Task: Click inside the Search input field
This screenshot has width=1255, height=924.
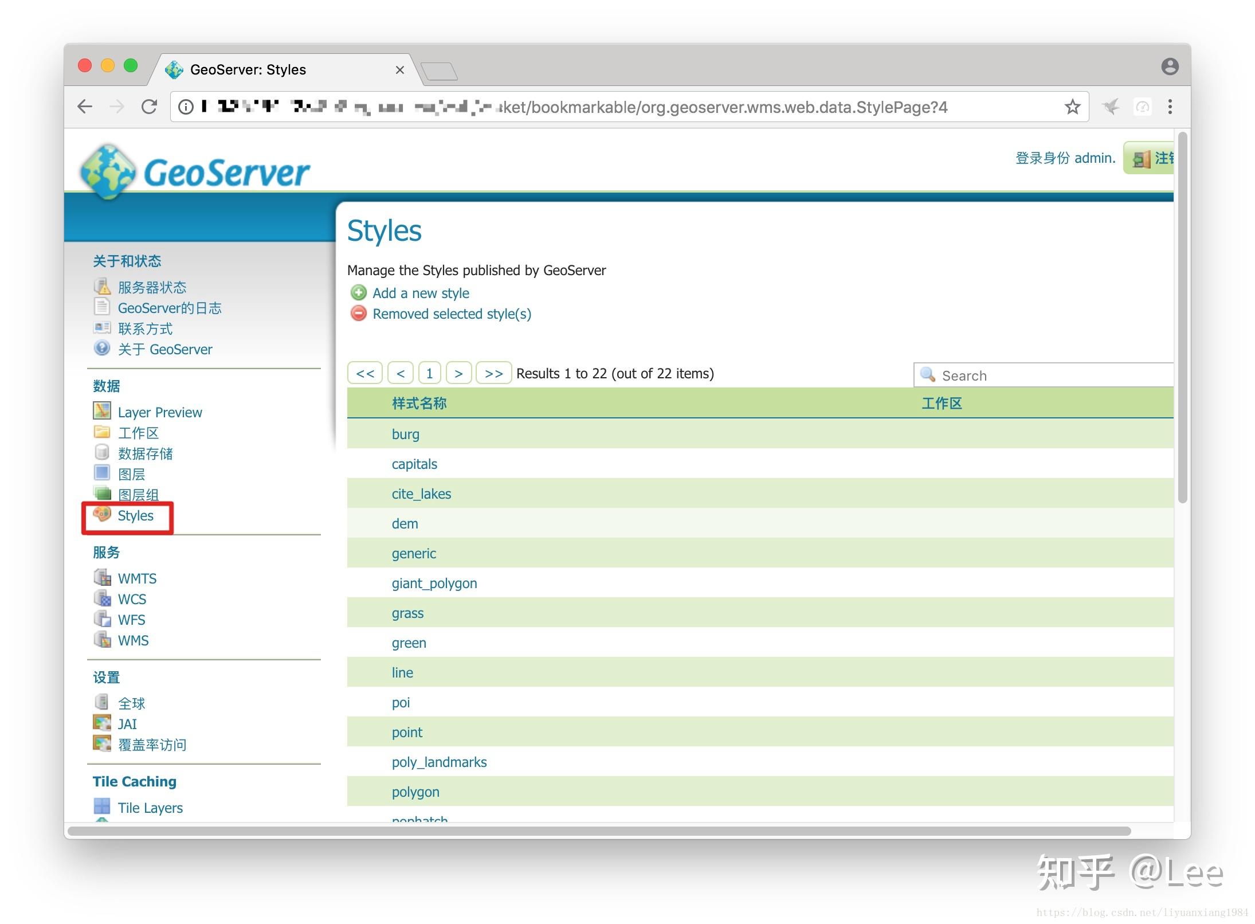Action: pos(1032,375)
